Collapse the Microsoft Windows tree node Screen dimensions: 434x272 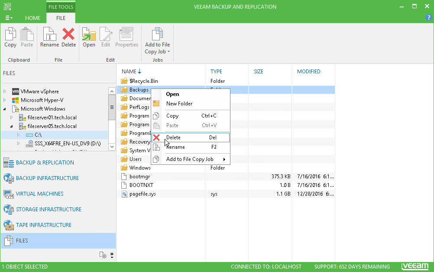[x=4, y=109]
